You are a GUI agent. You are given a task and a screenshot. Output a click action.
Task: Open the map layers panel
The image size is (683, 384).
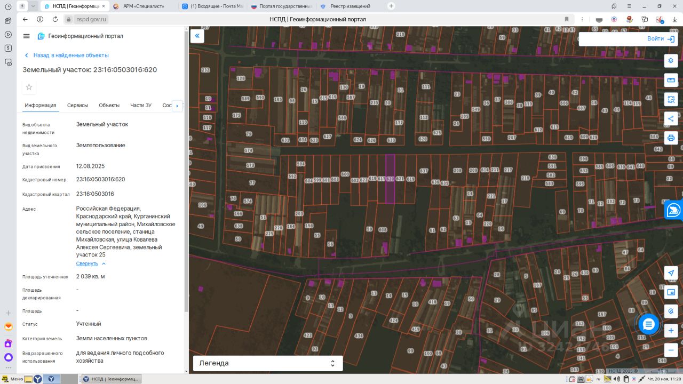click(671, 61)
